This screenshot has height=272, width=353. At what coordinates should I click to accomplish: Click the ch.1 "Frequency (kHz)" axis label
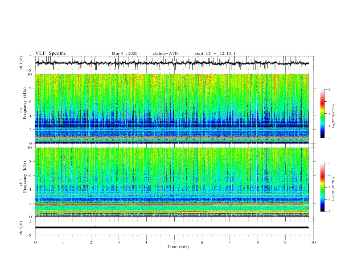pos(25,103)
